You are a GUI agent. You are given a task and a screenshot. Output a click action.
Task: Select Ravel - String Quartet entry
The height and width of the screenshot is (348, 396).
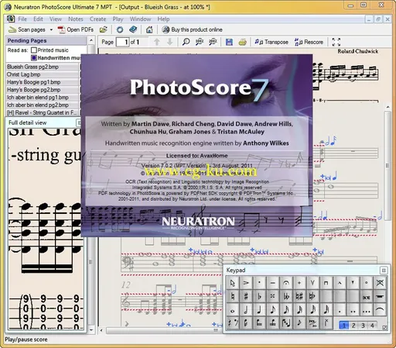tap(43, 112)
